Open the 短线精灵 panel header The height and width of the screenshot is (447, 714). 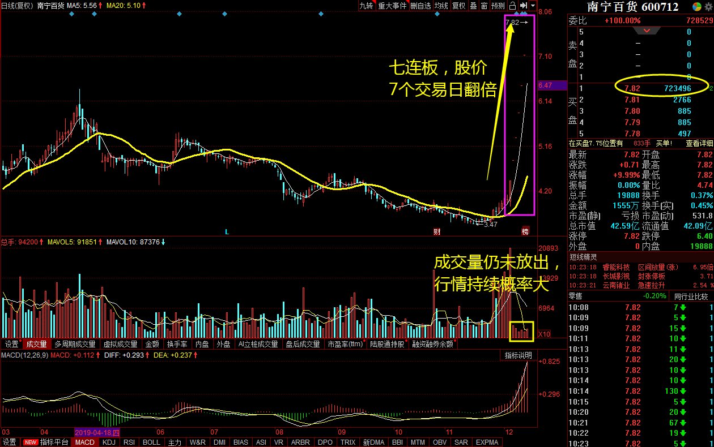582,257
